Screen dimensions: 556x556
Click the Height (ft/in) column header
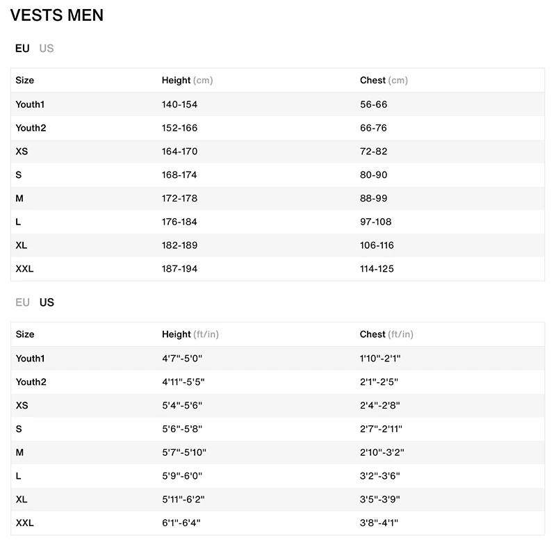(190, 334)
